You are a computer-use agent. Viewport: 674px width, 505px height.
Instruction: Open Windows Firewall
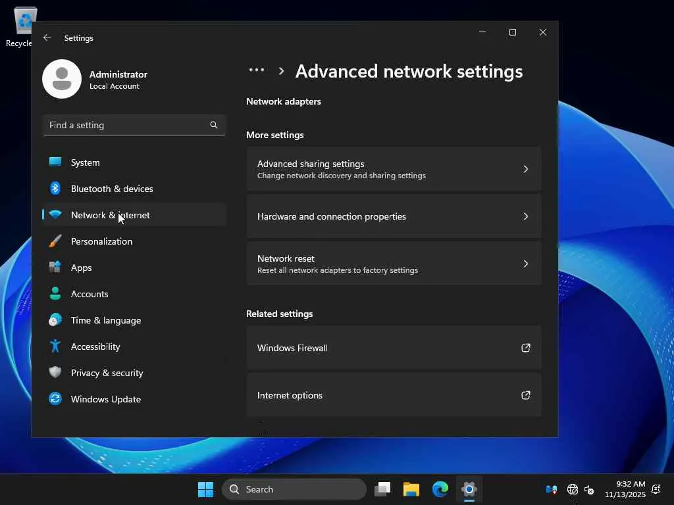(394, 348)
